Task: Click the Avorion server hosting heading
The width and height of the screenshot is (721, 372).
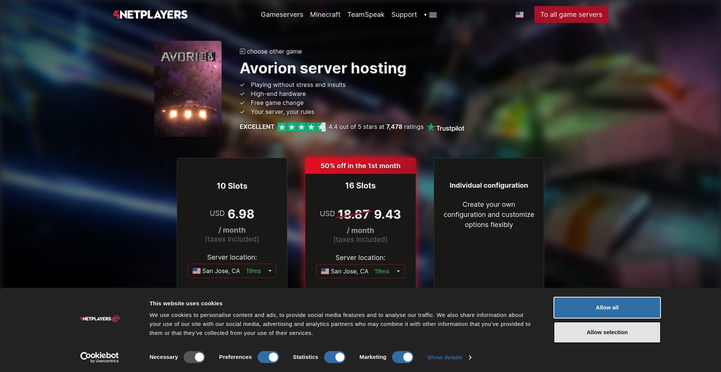Action: [x=323, y=68]
